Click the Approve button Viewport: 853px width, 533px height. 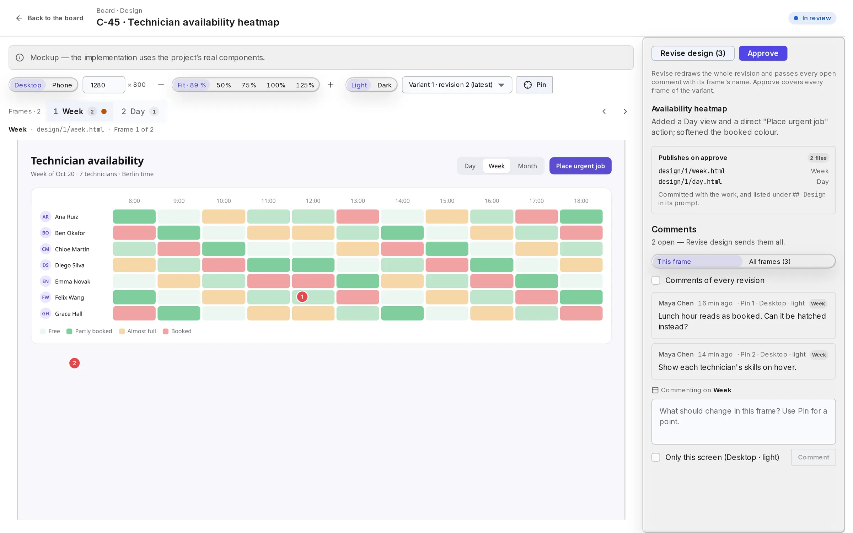763,53
